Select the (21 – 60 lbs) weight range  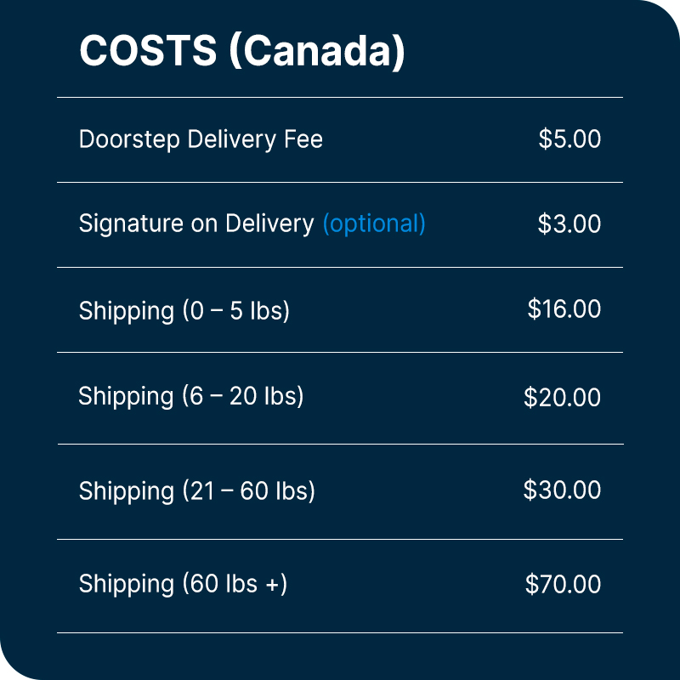[x=249, y=491]
